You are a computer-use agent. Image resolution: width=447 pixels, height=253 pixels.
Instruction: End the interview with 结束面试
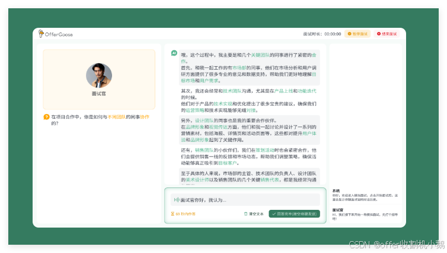coord(387,34)
